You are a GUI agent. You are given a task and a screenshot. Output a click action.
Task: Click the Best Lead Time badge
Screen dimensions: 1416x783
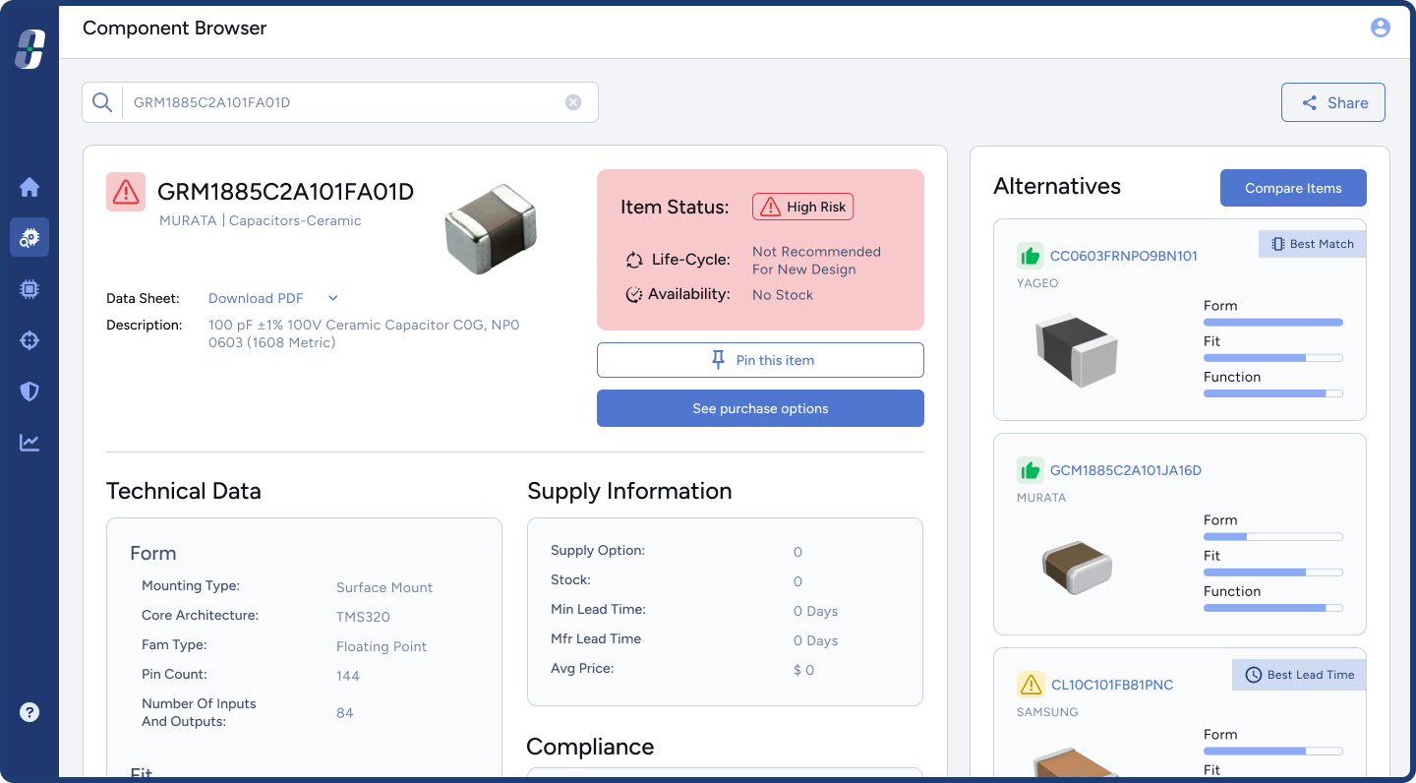[x=1299, y=675]
